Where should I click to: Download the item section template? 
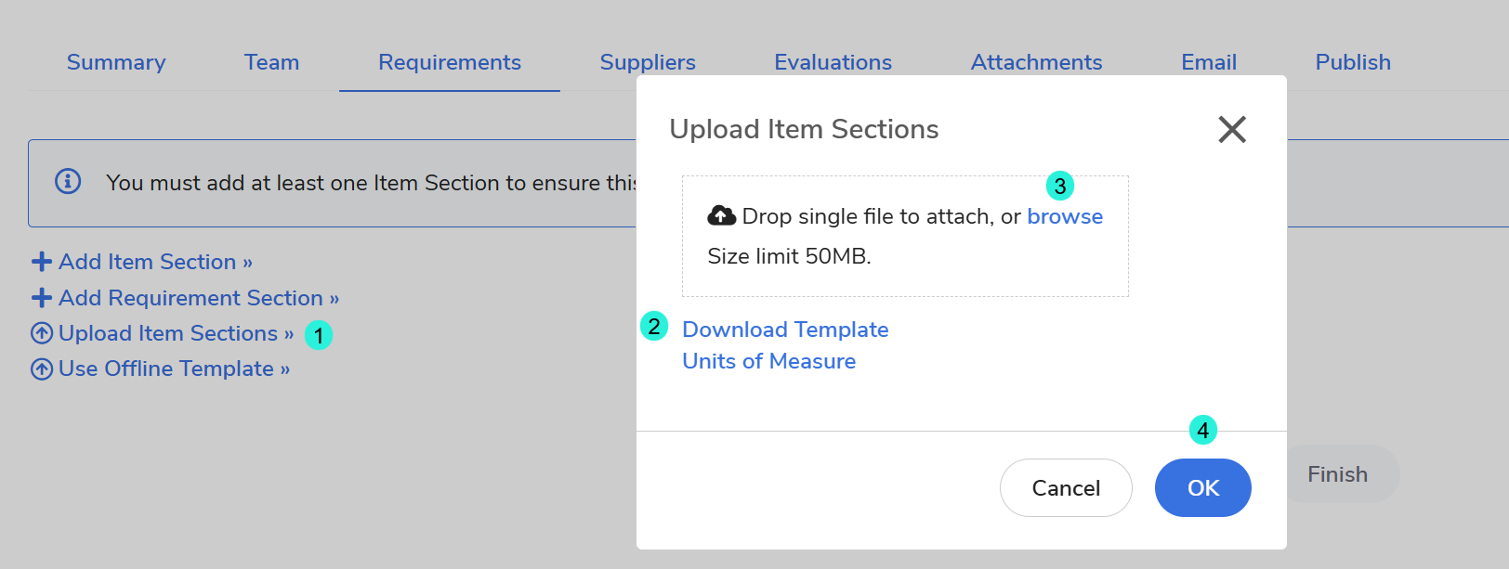pyautogui.click(x=785, y=330)
